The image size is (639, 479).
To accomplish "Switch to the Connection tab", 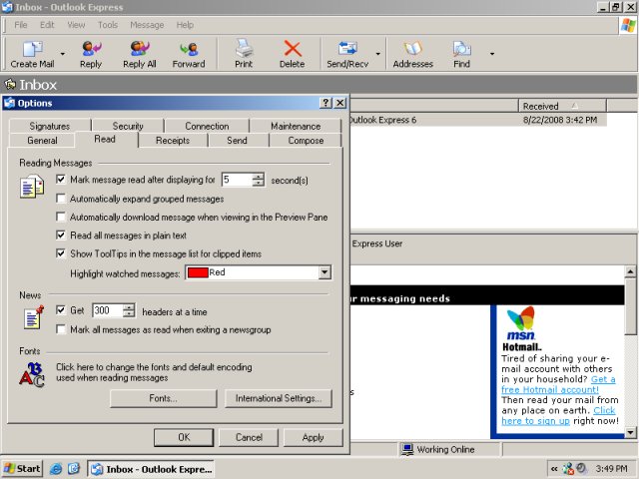I will (207, 126).
